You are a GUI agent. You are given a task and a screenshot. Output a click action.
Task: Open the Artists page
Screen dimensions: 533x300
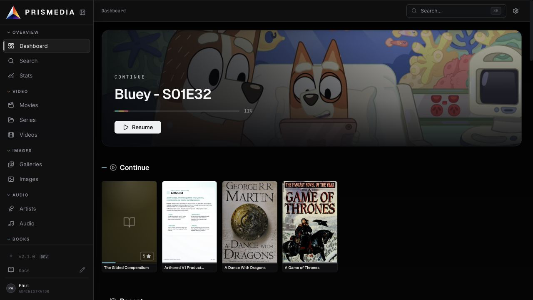pyautogui.click(x=47, y=209)
